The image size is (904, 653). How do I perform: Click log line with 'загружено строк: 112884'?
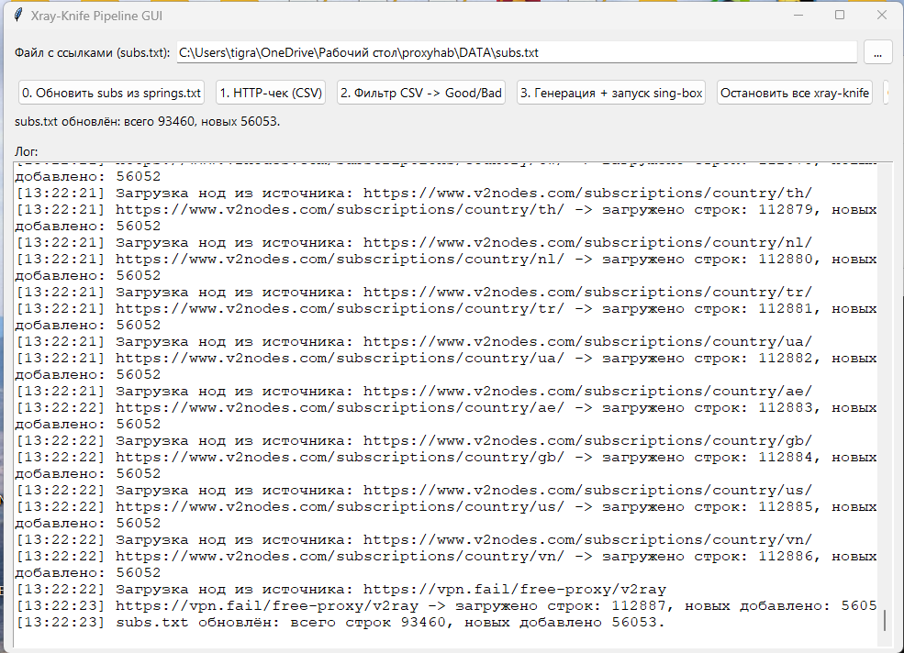446,458
